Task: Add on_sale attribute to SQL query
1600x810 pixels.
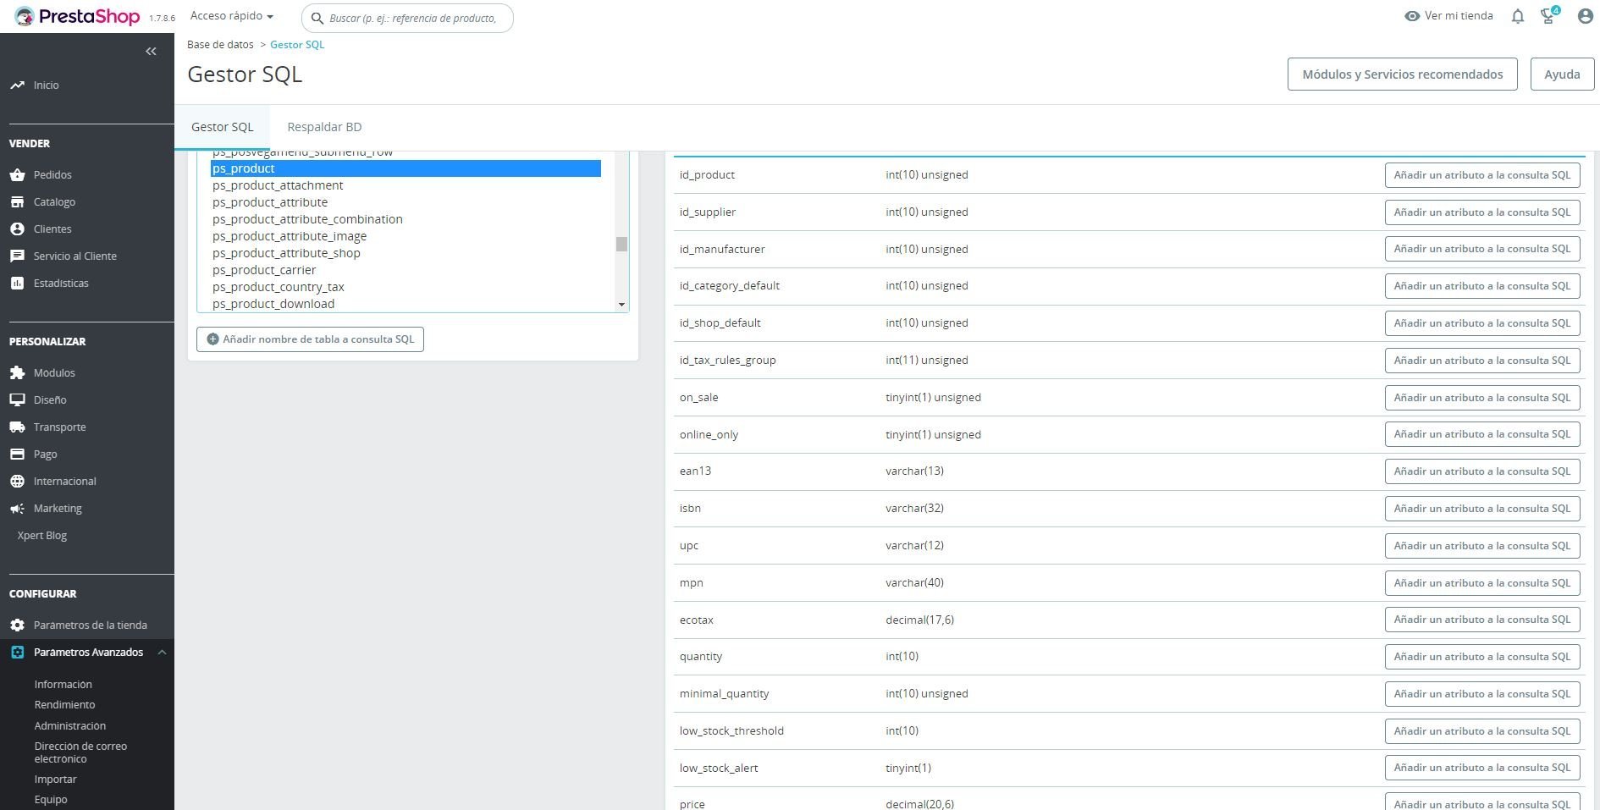Action: coord(1482,398)
